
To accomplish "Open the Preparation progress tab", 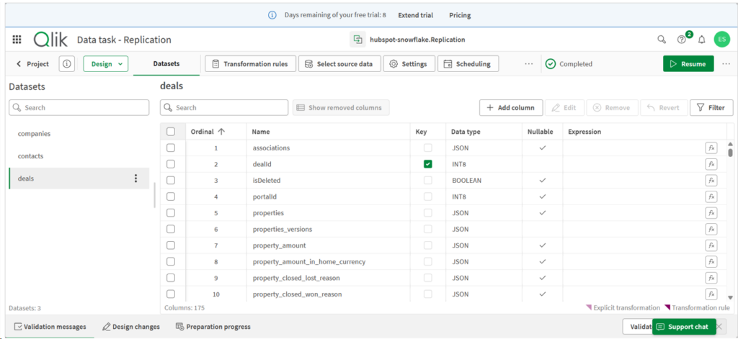I will point(213,326).
